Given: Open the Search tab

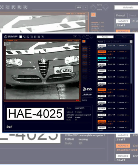Looking at the screenshot, I should click(x=108, y=42).
